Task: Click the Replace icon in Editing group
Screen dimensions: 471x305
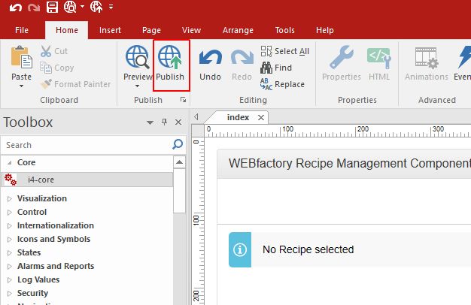Action: [x=266, y=84]
